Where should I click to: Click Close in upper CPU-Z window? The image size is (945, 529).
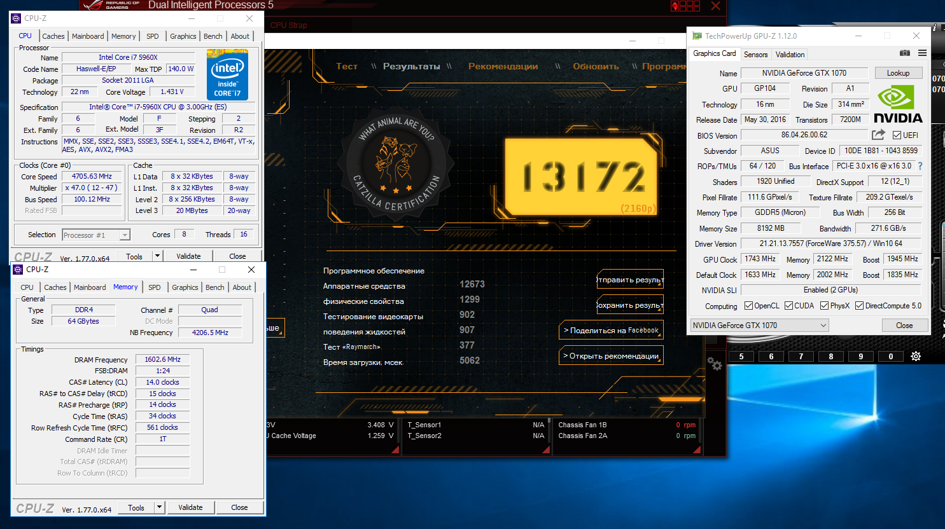(x=237, y=256)
